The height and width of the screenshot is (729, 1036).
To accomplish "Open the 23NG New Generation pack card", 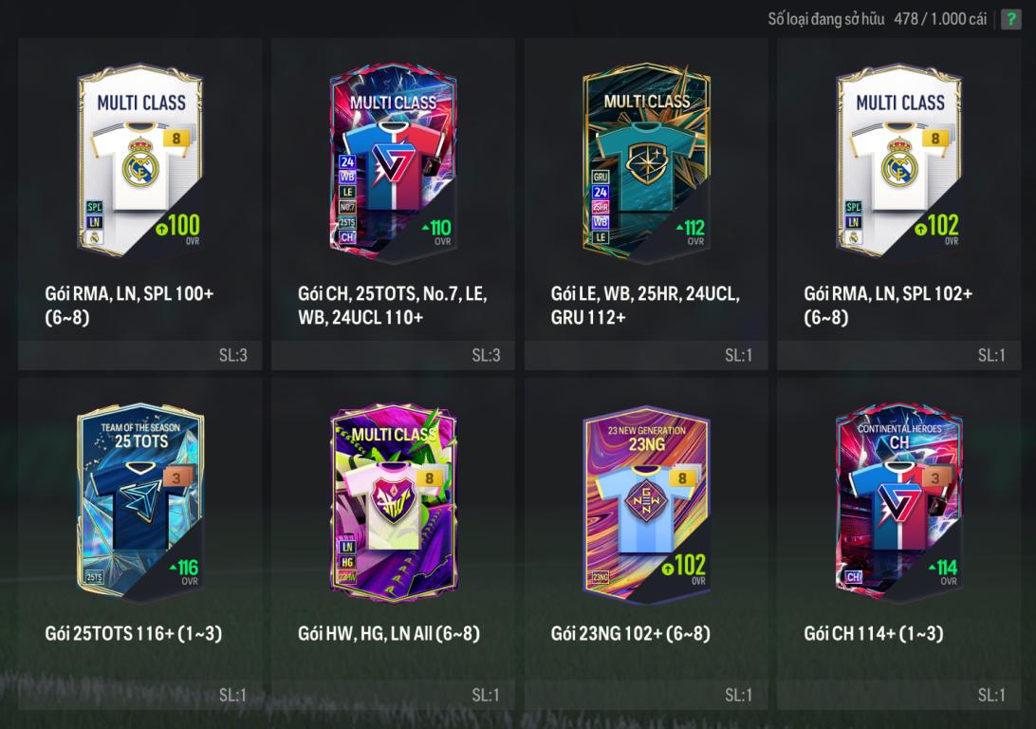I will coord(646,544).
